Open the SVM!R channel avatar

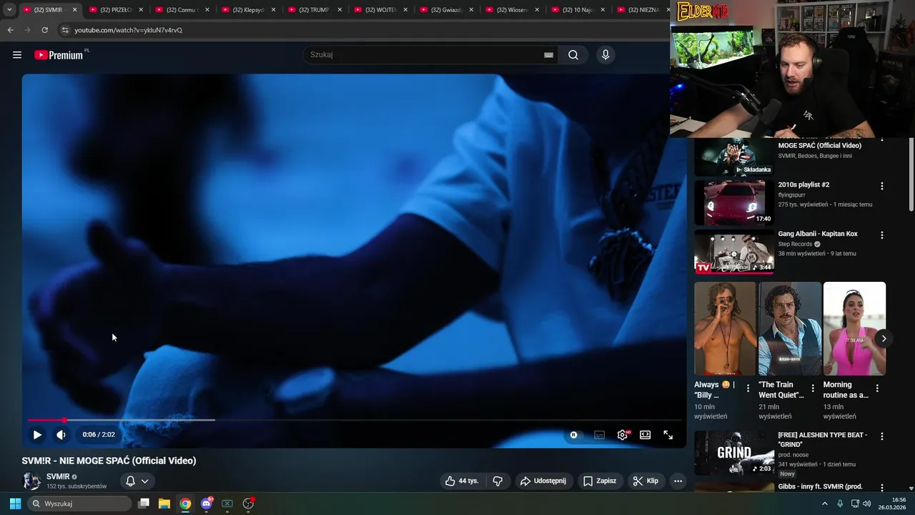click(31, 481)
